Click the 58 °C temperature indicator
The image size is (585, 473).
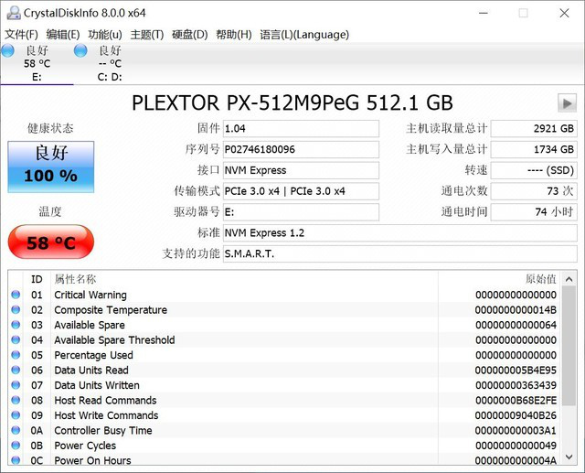tap(50, 243)
